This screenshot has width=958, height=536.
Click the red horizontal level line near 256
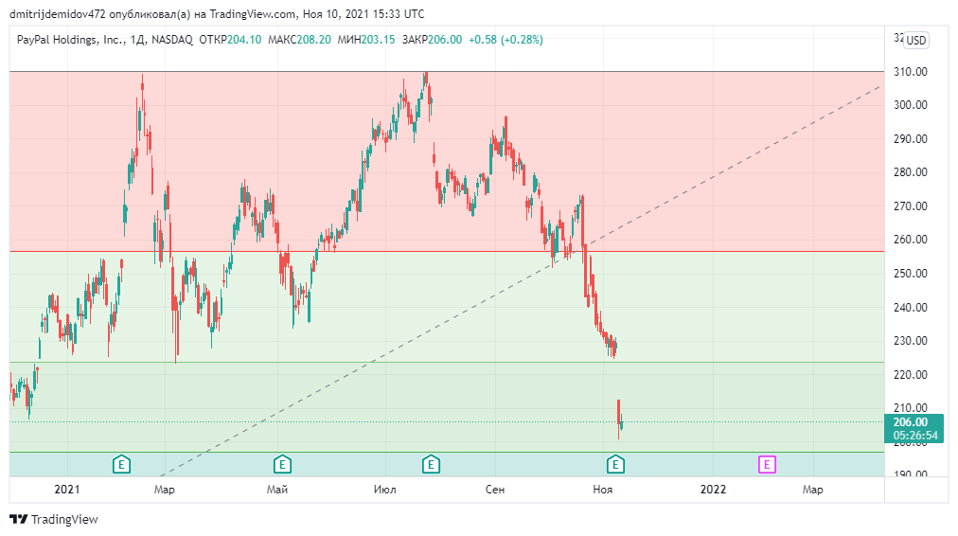point(447,251)
